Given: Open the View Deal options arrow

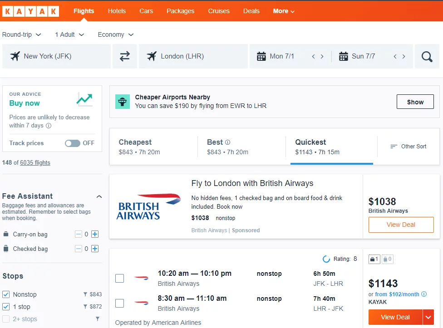Looking at the screenshot, I should [x=428, y=317].
